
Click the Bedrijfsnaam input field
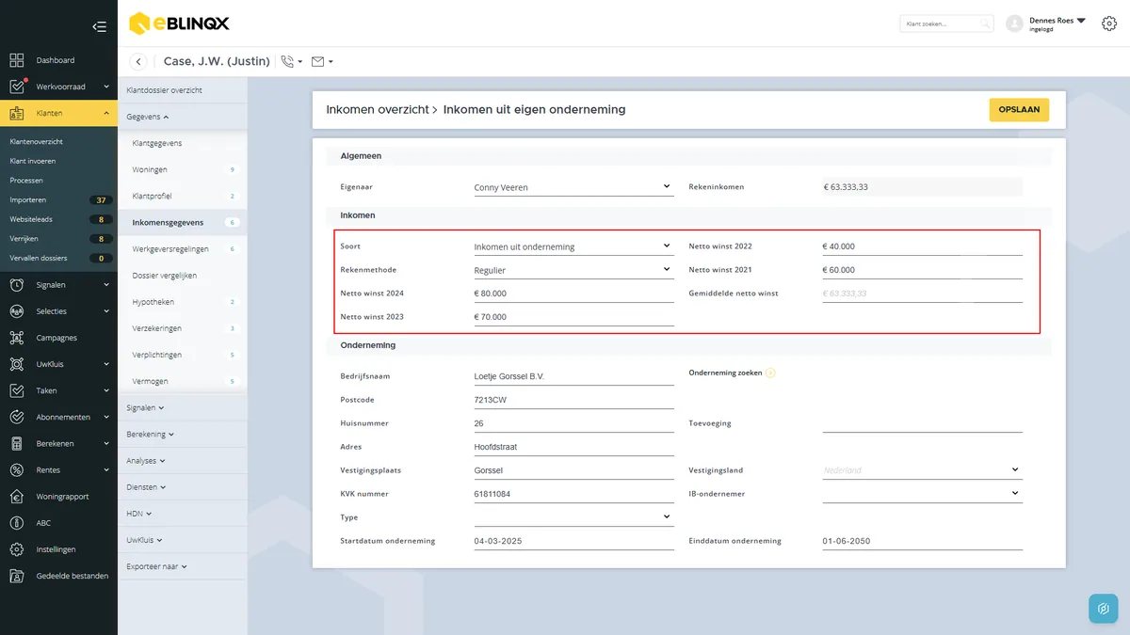click(x=573, y=376)
